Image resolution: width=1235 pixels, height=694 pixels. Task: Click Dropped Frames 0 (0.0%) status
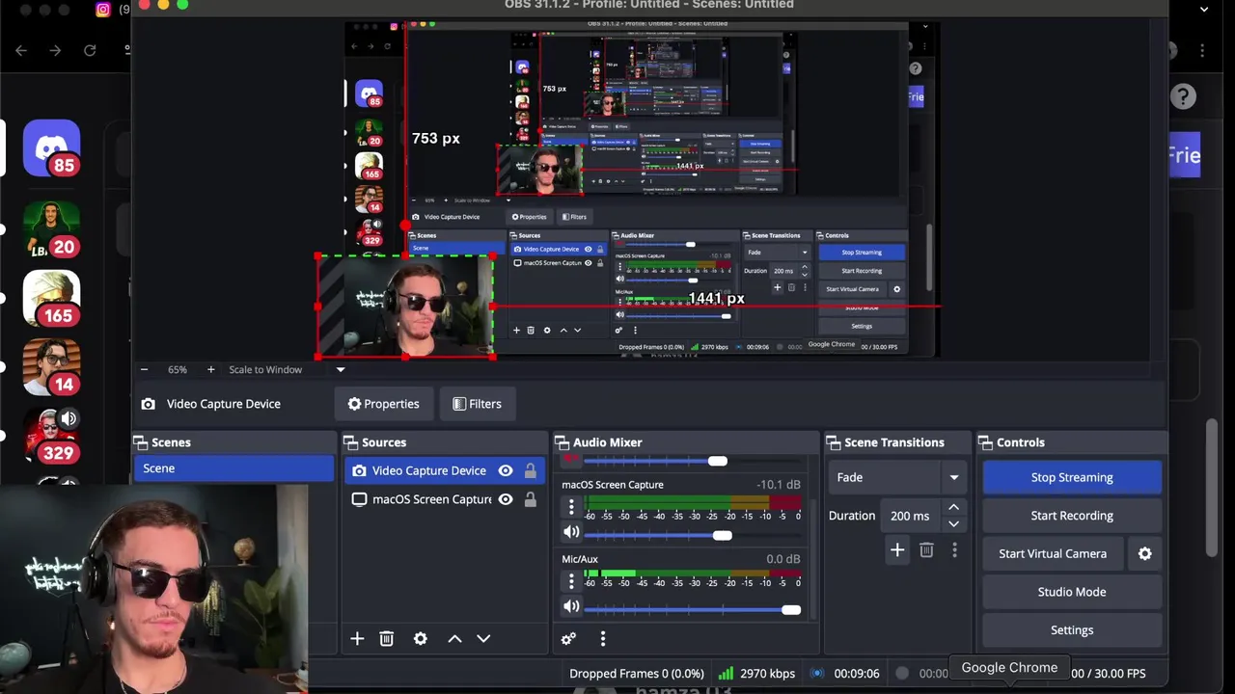637,674
